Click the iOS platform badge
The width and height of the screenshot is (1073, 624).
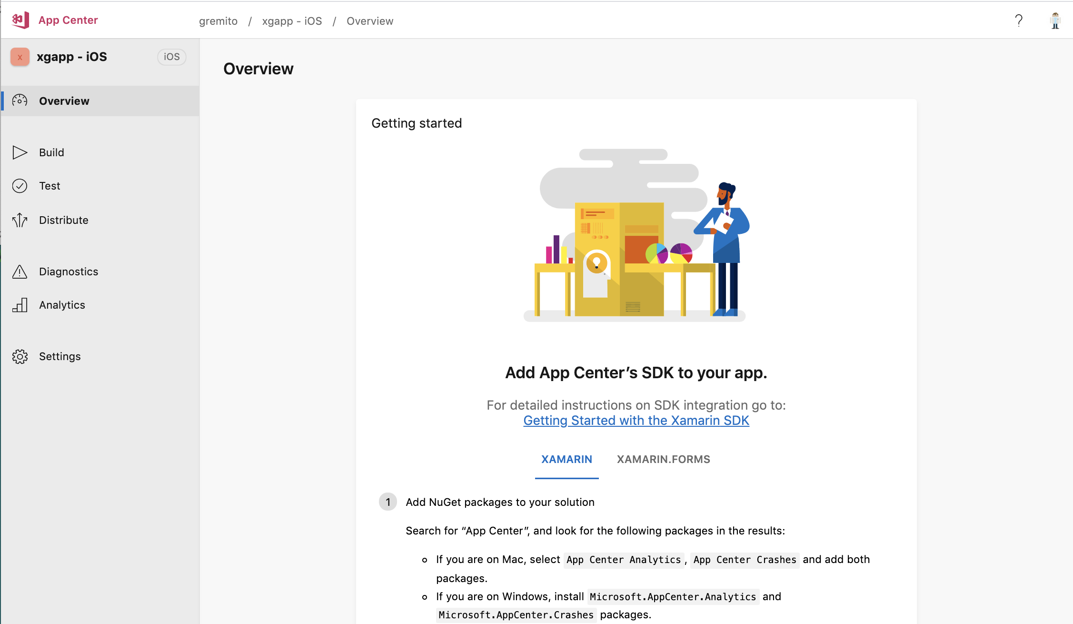[171, 57]
